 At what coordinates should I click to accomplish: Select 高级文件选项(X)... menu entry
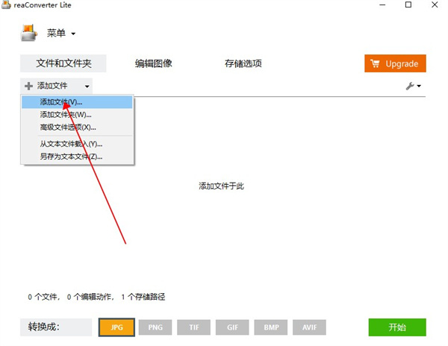pos(68,127)
